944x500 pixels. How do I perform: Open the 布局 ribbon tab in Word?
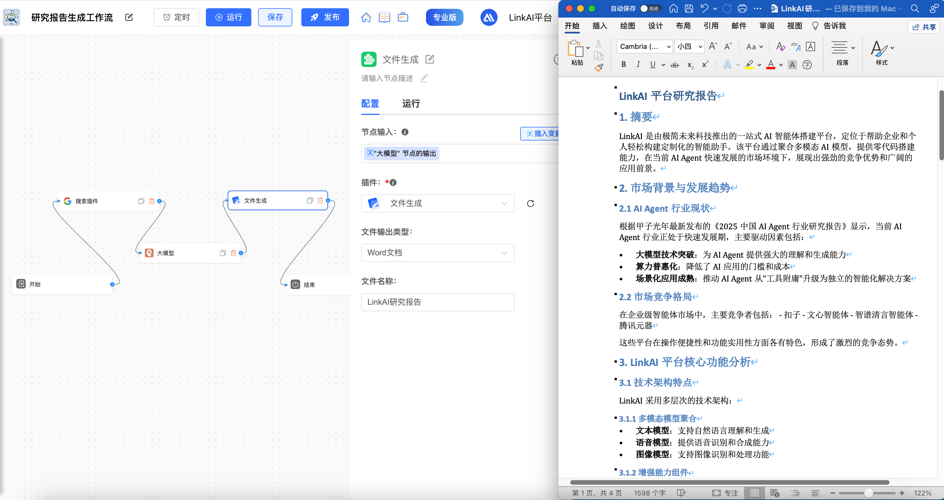683,26
